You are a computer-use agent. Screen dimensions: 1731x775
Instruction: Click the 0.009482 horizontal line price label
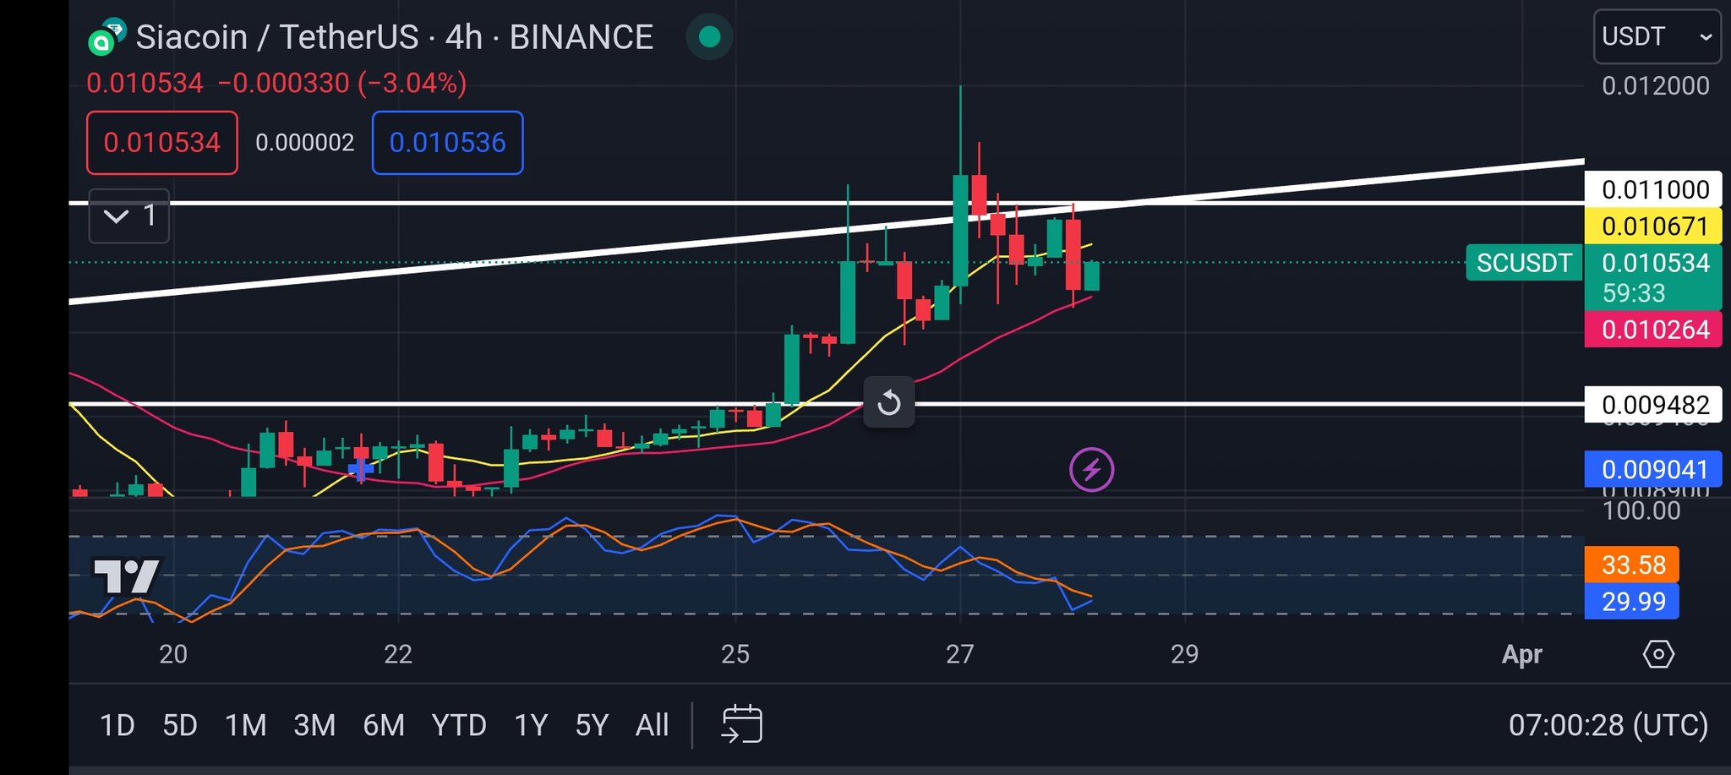click(1653, 405)
